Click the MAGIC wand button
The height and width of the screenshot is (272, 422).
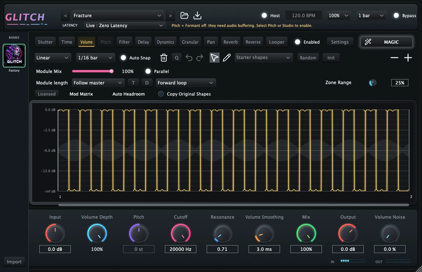tap(387, 42)
